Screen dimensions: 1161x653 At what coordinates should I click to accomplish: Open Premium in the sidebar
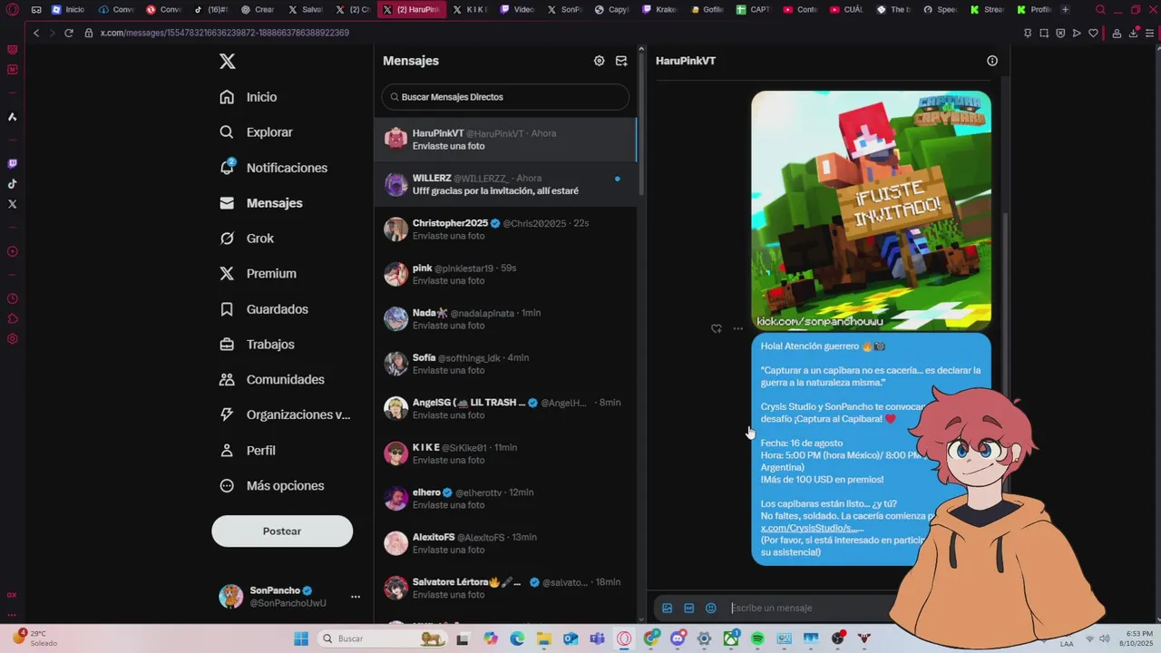pos(258,274)
